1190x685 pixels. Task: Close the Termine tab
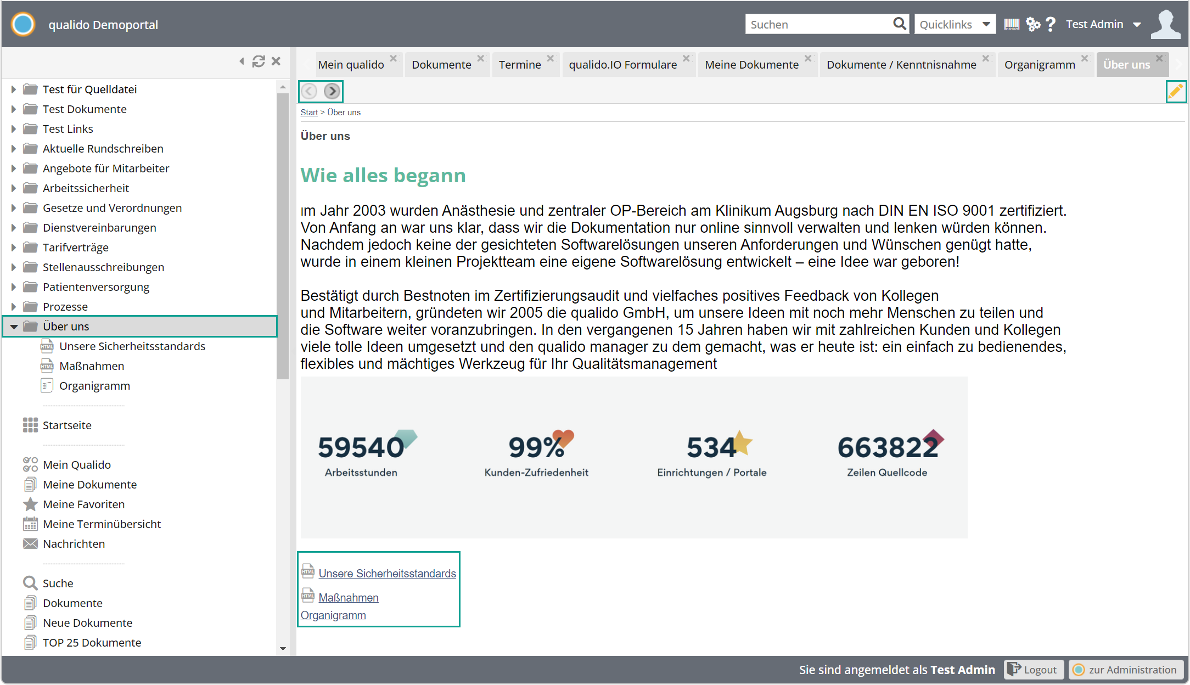(550, 58)
